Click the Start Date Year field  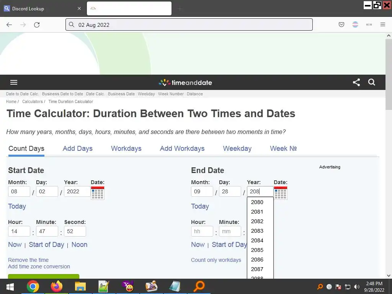tap(77, 191)
